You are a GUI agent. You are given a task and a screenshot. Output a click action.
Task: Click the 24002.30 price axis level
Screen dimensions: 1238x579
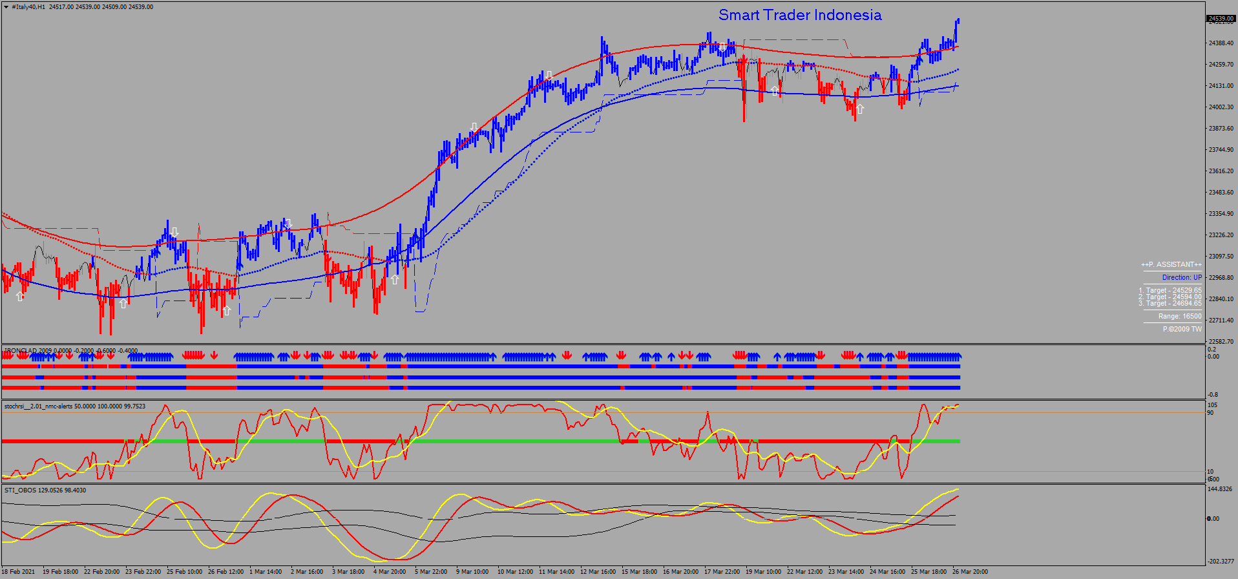click(x=1221, y=107)
